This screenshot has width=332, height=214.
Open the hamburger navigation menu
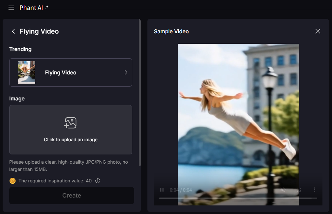point(11,8)
